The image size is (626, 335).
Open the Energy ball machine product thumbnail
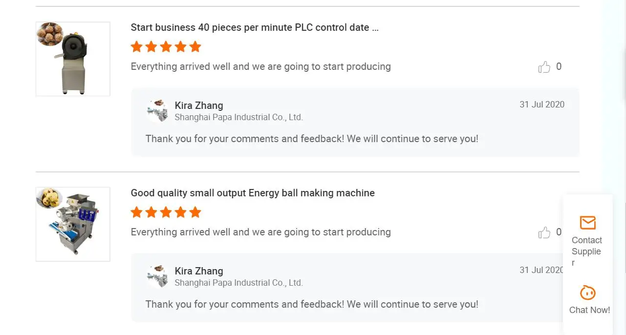(x=73, y=224)
